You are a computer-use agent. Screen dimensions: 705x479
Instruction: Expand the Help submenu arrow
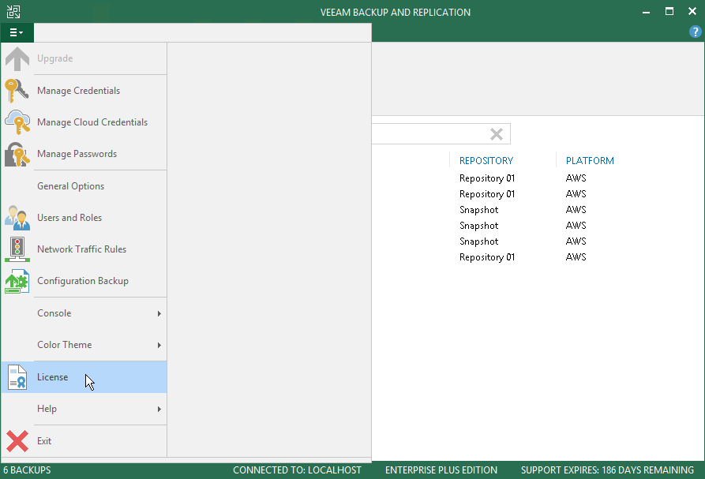click(159, 409)
